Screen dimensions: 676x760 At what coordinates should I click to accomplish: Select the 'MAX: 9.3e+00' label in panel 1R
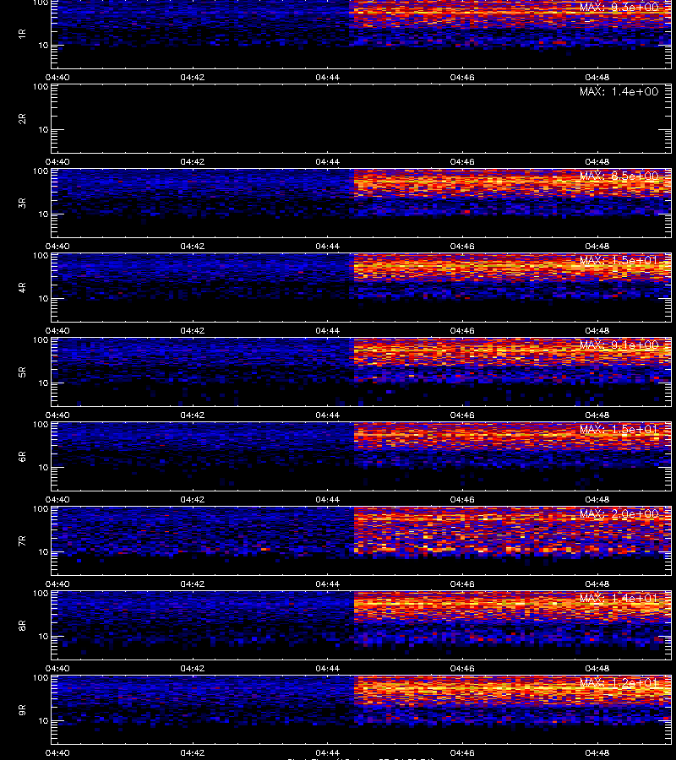pyautogui.click(x=619, y=8)
